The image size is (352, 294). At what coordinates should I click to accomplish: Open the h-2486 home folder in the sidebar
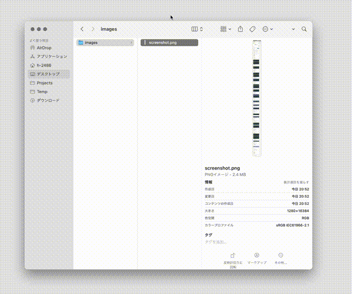pyautogui.click(x=49, y=65)
